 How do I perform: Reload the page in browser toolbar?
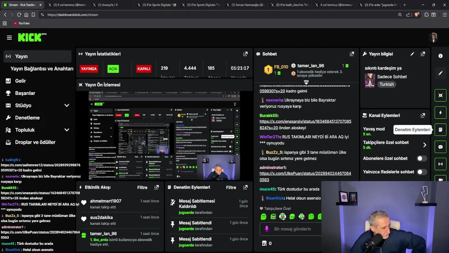pos(19,15)
